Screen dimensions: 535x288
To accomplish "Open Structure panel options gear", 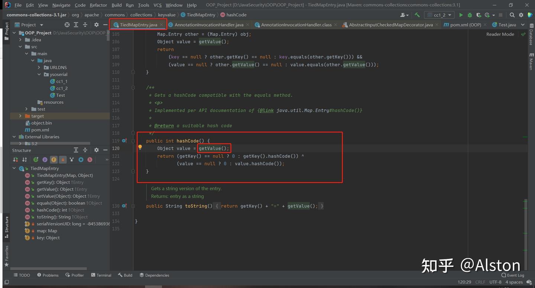I will 96,150.
